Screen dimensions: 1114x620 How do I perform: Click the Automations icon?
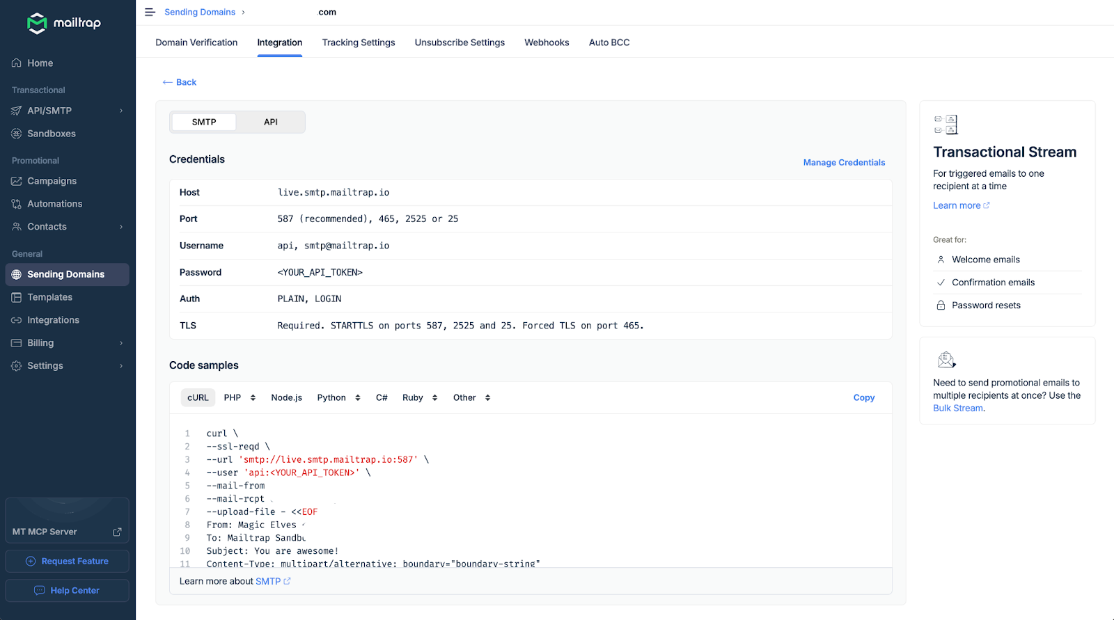coord(17,204)
